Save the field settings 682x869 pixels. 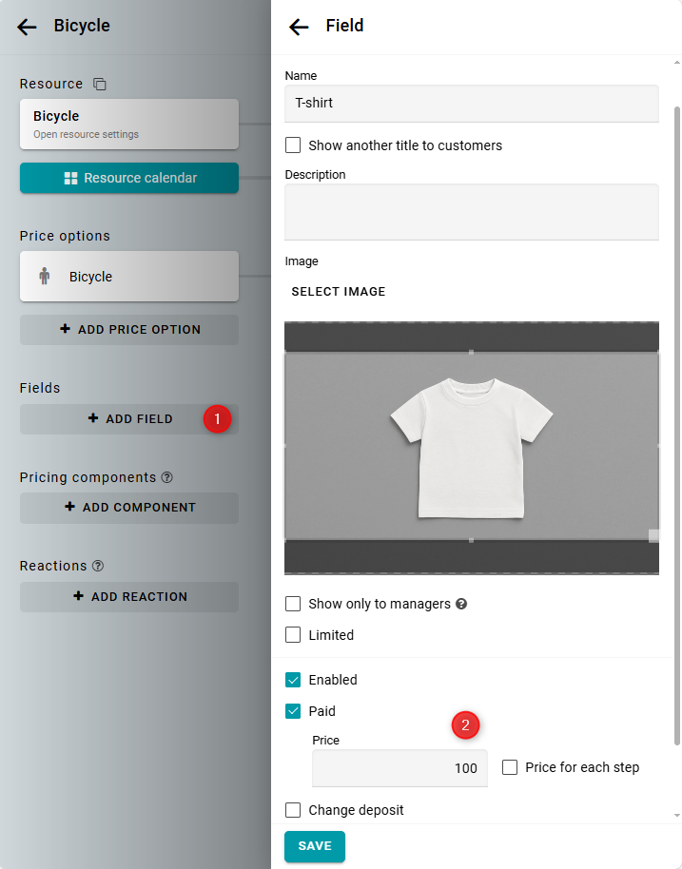(x=314, y=846)
